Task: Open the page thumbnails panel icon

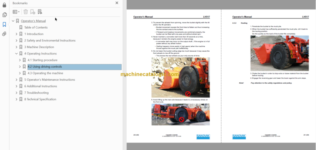Action: click(x=4, y=15)
